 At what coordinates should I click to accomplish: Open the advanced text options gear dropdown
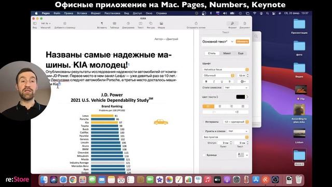click(243, 82)
